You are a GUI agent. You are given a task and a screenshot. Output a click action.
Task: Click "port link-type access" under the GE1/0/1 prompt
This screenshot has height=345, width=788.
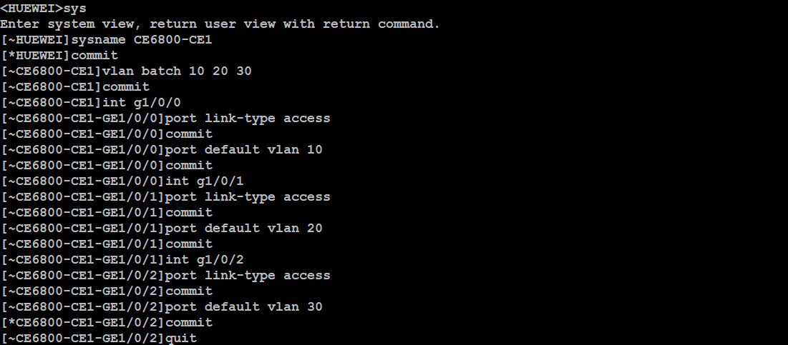click(248, 197)
